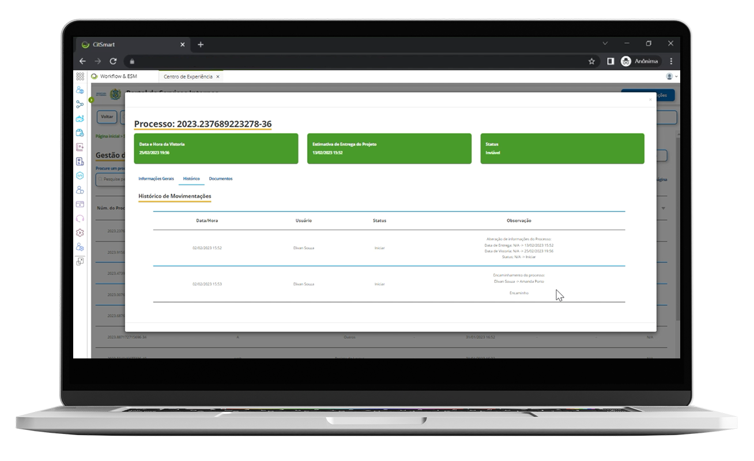Open the user avatar dropdown
This screenshot has width=754, height=461.
pyautogui.click(x=672, y=76)
